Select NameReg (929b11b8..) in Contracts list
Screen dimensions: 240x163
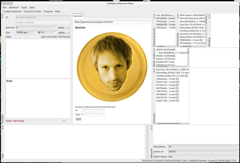click(172, 72)
